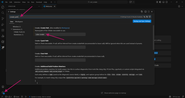Open Source Control in activity bar
The image size is (185, 98).
click(x=3, y=19)
